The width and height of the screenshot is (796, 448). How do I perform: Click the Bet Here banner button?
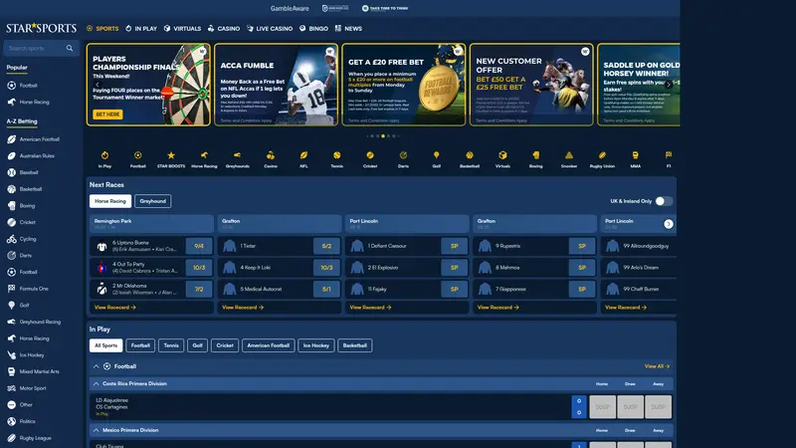107,114
